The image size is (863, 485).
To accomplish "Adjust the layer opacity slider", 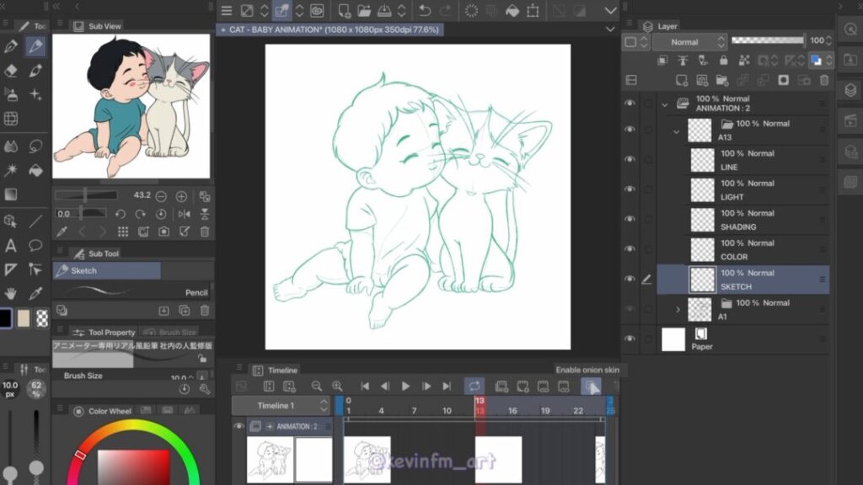I will coord(768,40).
